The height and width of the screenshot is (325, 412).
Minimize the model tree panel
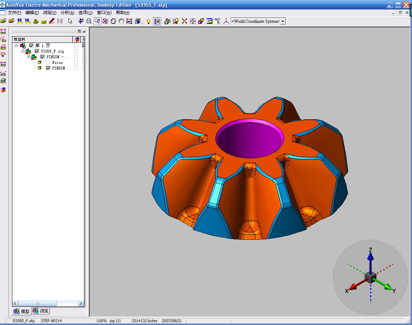[x=84, y=31]
